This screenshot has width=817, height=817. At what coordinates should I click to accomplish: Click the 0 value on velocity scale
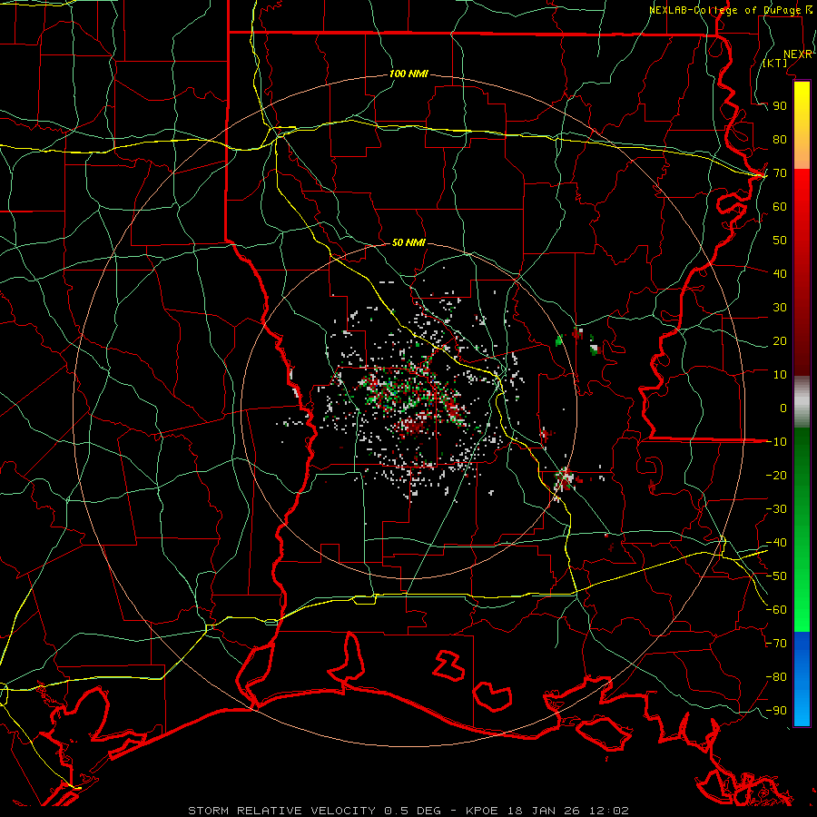783,408
